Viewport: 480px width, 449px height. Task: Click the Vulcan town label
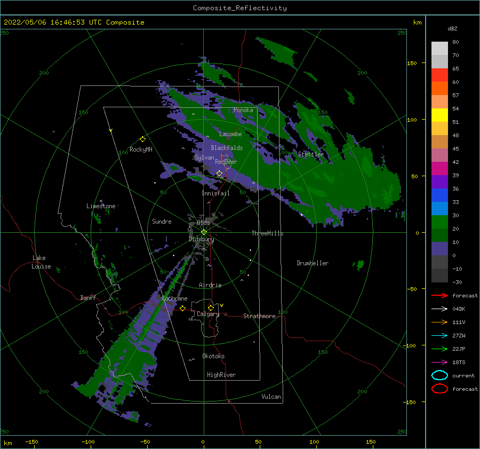(x=271, y=397)
